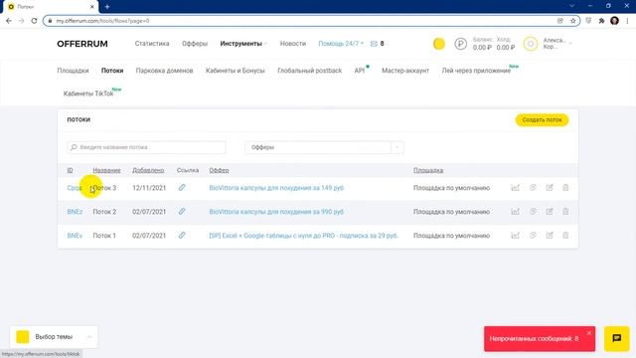Click the yellow theme color swatch
This screenshot has height=358, width=636.
[x=23, y=337]
